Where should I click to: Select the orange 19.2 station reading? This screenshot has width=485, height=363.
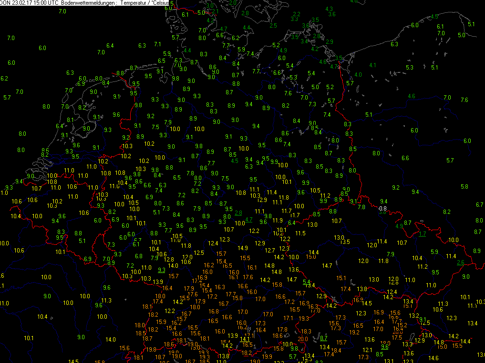tap(354, 332)
